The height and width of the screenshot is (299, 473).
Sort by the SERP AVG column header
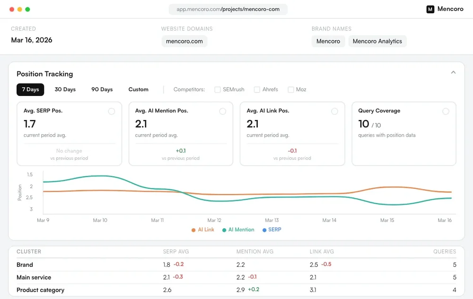176,251
